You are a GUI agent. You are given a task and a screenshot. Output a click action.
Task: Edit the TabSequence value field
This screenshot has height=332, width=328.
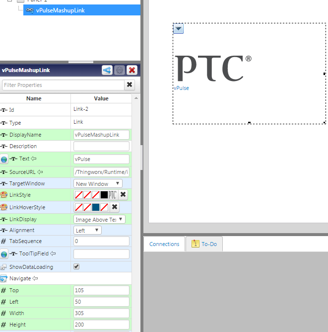(x=101, y=241)
